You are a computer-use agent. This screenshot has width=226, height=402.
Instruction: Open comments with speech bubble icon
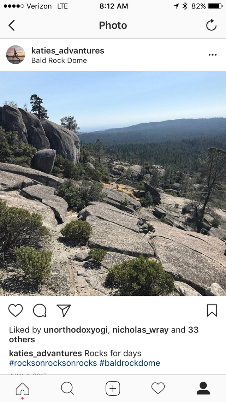40,311
